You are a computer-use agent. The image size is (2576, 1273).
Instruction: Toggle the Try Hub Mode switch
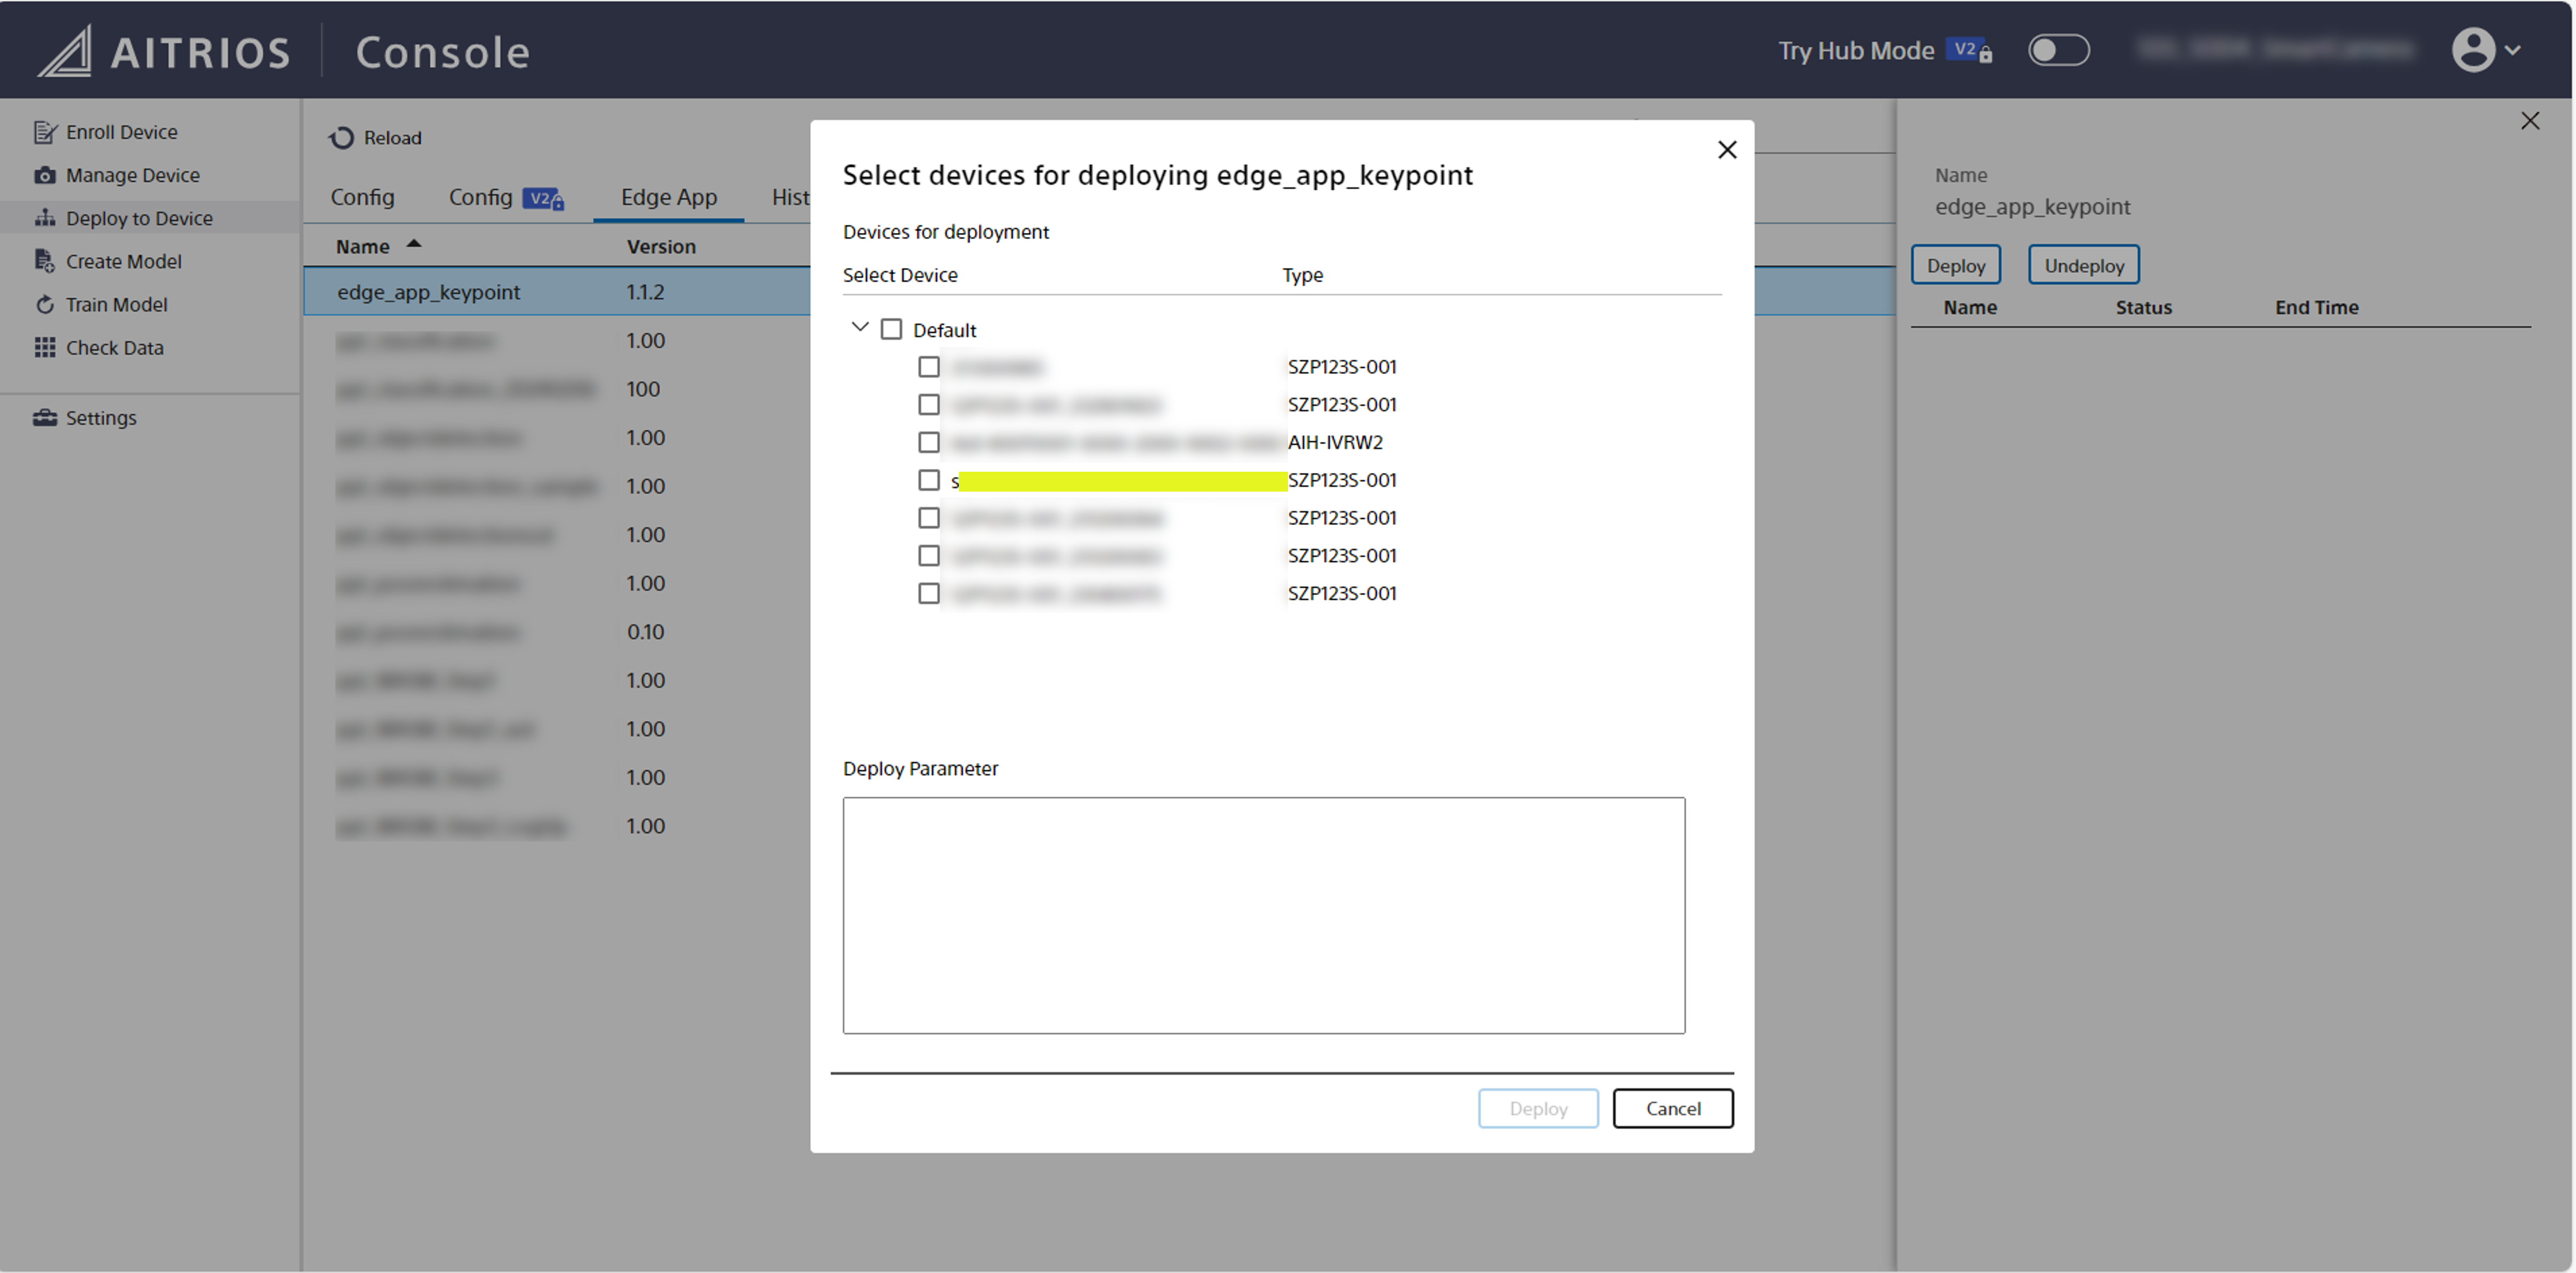(x=2058, y=50)
